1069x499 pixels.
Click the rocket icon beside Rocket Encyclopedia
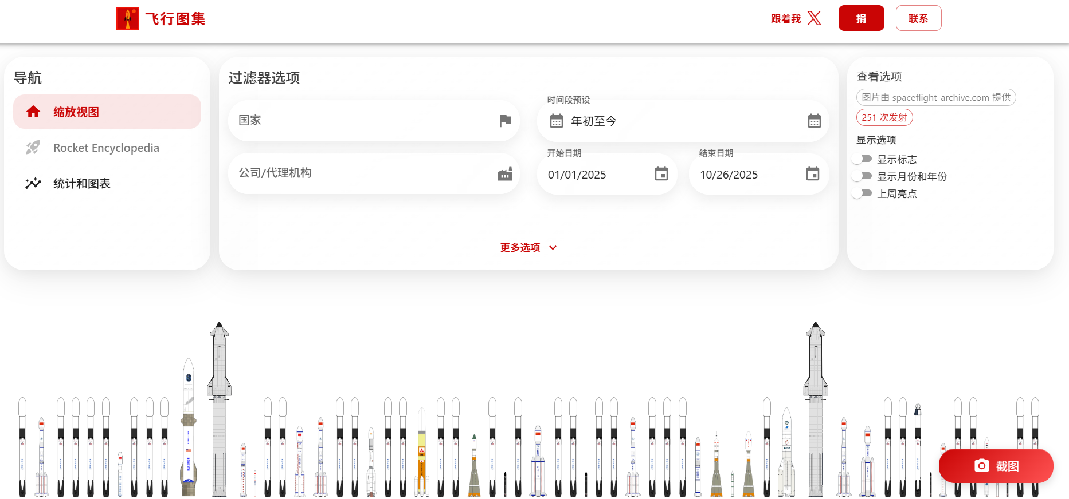pyautogui.click(x=33, y=148)
